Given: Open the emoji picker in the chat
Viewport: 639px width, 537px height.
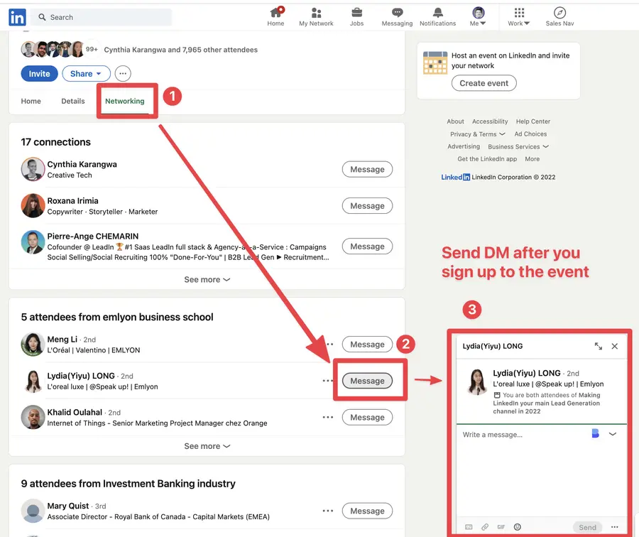Looking at the screenshot, I should pyautogui.click(x=517, y=527).
